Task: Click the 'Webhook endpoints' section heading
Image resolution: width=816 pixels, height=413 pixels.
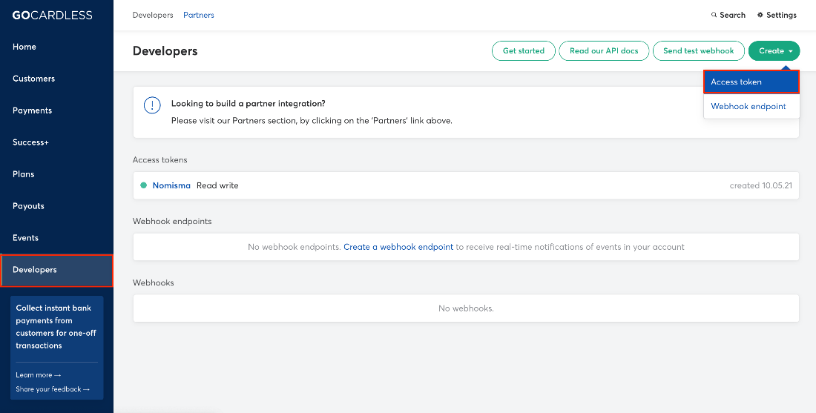Action: [172, 221]
